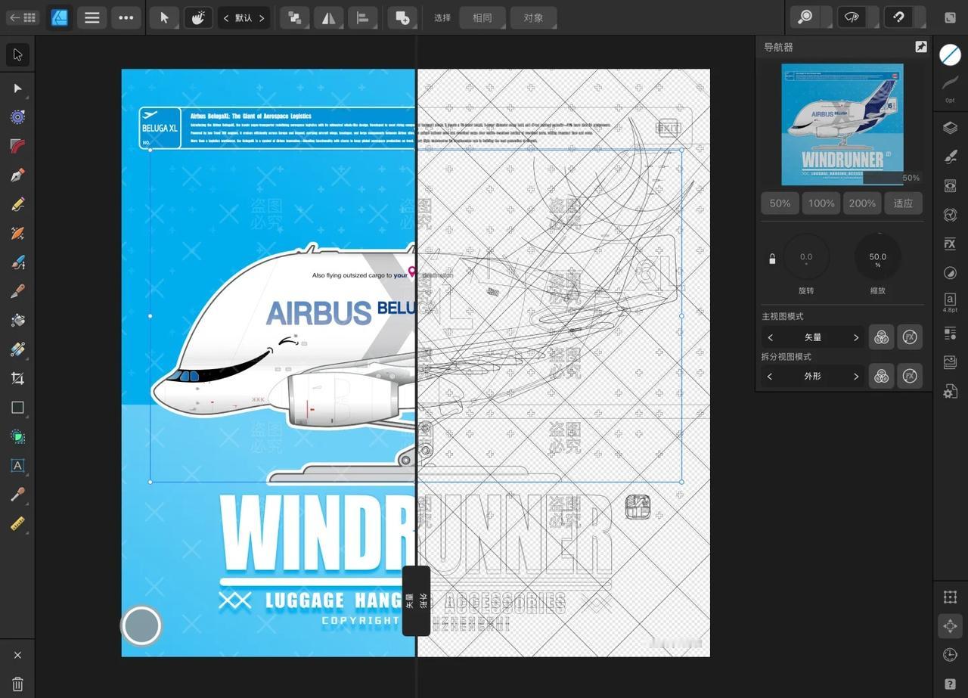
Task: Advance the 默认 preset selector forward
Action: pos(262,17)
